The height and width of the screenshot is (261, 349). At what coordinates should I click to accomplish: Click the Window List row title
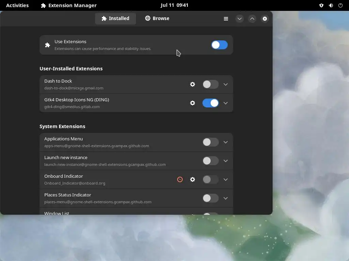57,213
